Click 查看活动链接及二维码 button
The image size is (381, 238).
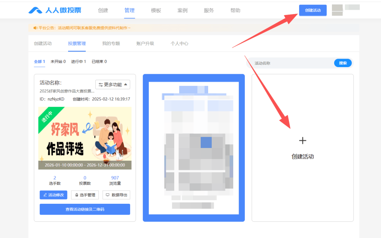pos(85,209)
